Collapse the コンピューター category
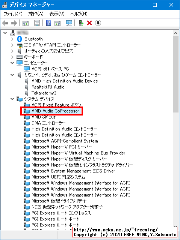 [12, 63]
